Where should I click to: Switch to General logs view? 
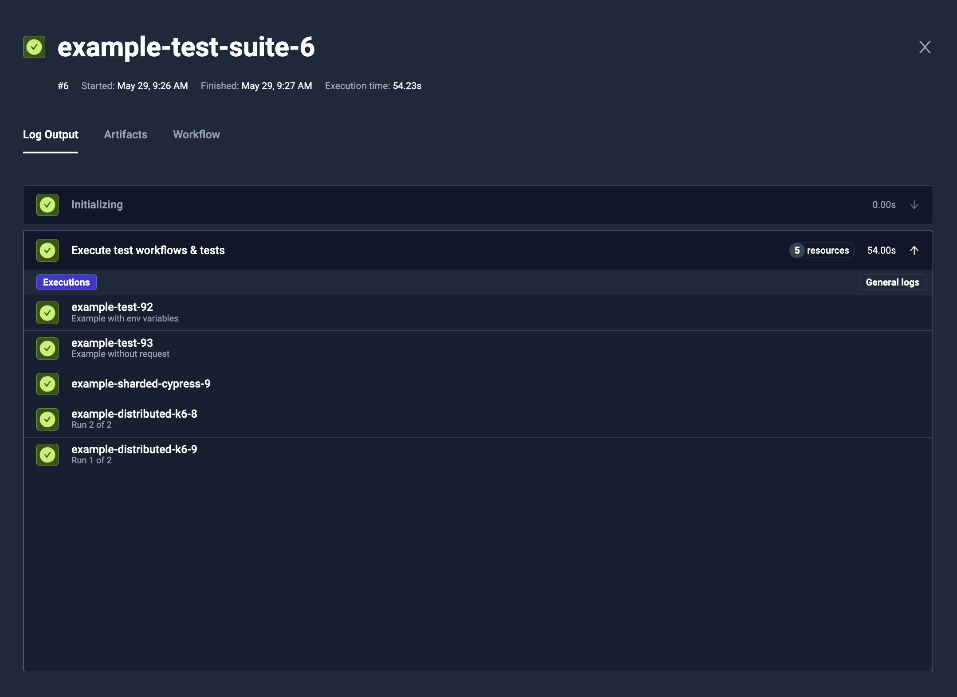(x=892, y=282)
